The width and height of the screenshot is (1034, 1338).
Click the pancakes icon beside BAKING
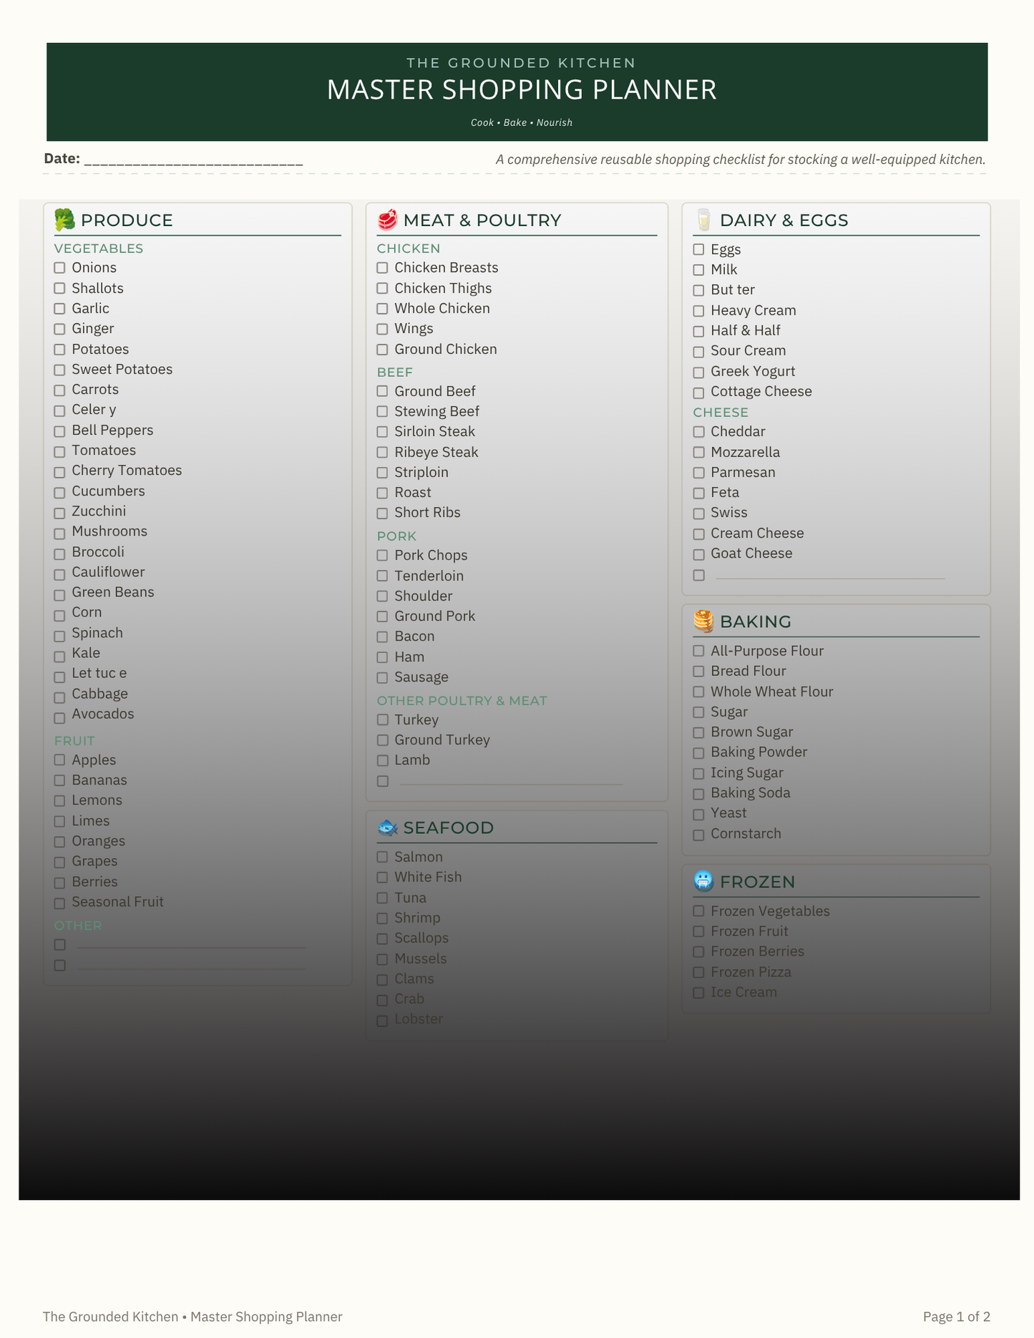point(703,621)
